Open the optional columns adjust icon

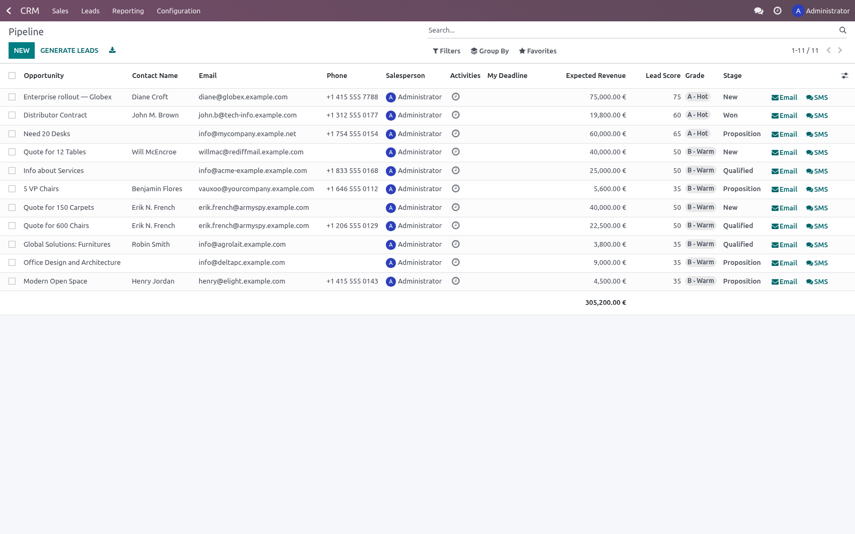(844, 76)
